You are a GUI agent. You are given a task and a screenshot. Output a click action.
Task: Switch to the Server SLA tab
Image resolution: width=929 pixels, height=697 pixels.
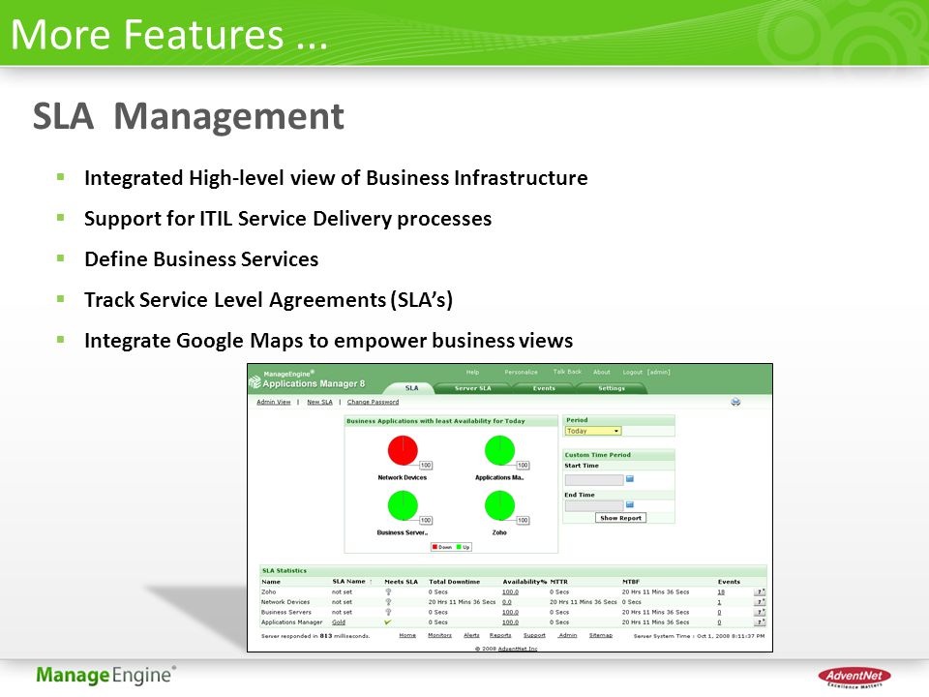coord(473,388)
